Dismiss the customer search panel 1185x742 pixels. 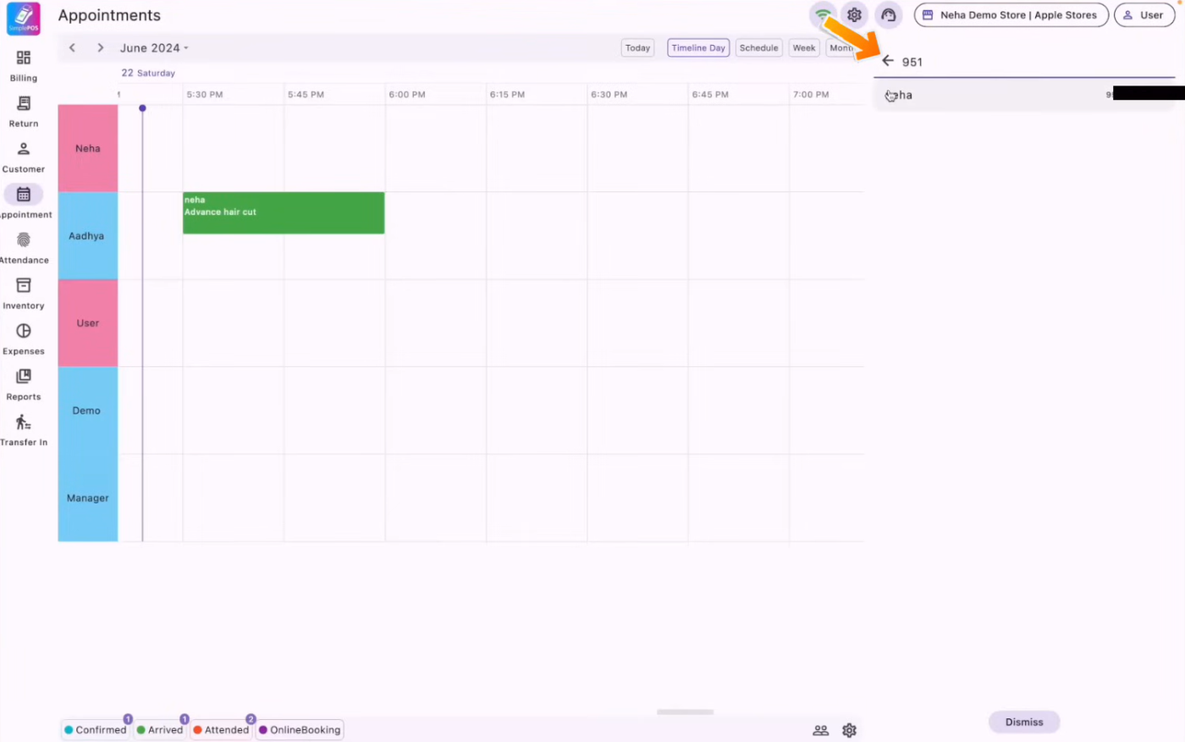(x=1024, y=722)
